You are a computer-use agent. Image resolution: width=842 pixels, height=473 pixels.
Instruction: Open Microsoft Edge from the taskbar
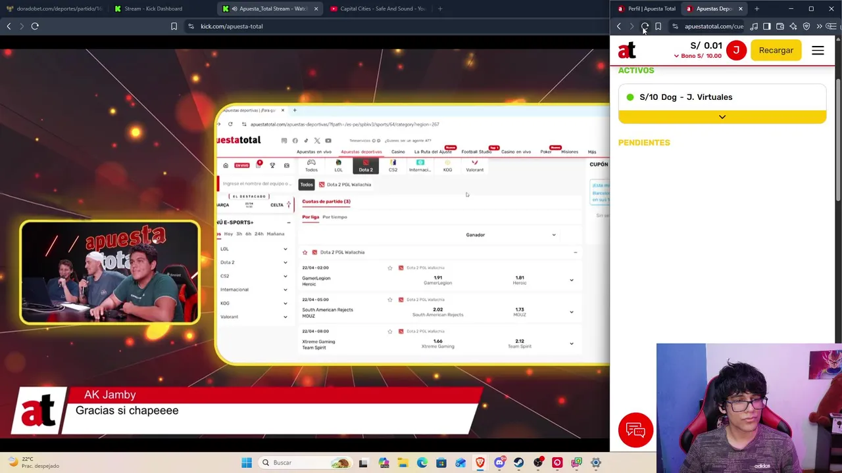pyautogui.click(x=422, y=462)
